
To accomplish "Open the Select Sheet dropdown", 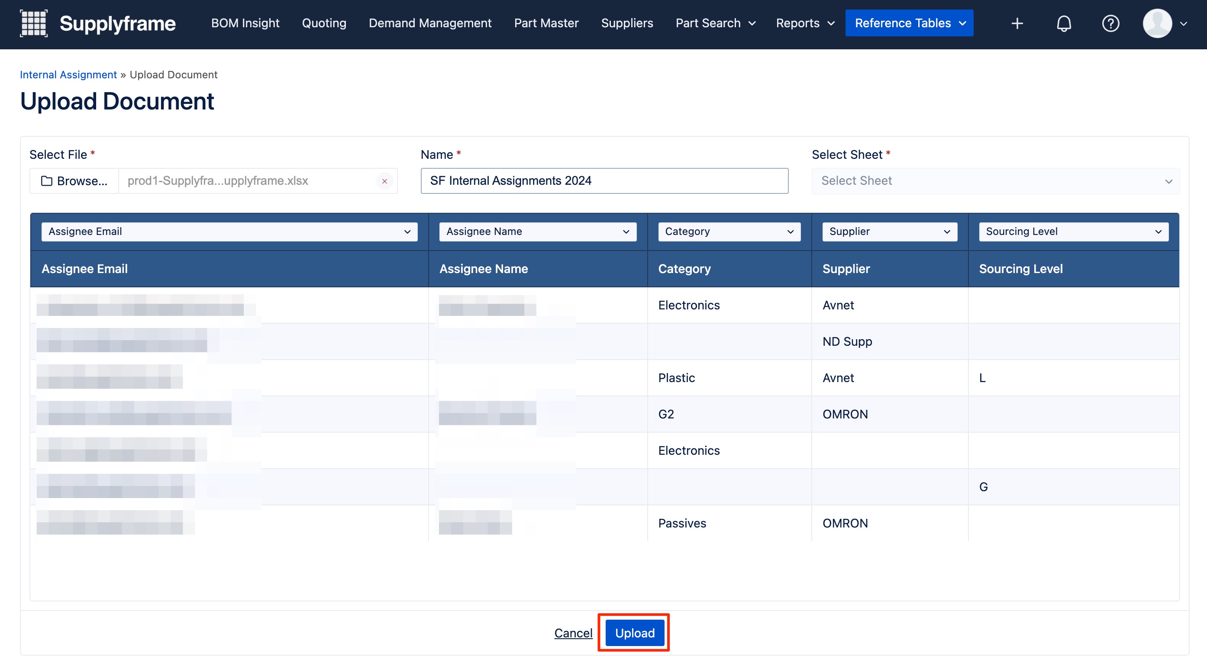I will 995,181.
